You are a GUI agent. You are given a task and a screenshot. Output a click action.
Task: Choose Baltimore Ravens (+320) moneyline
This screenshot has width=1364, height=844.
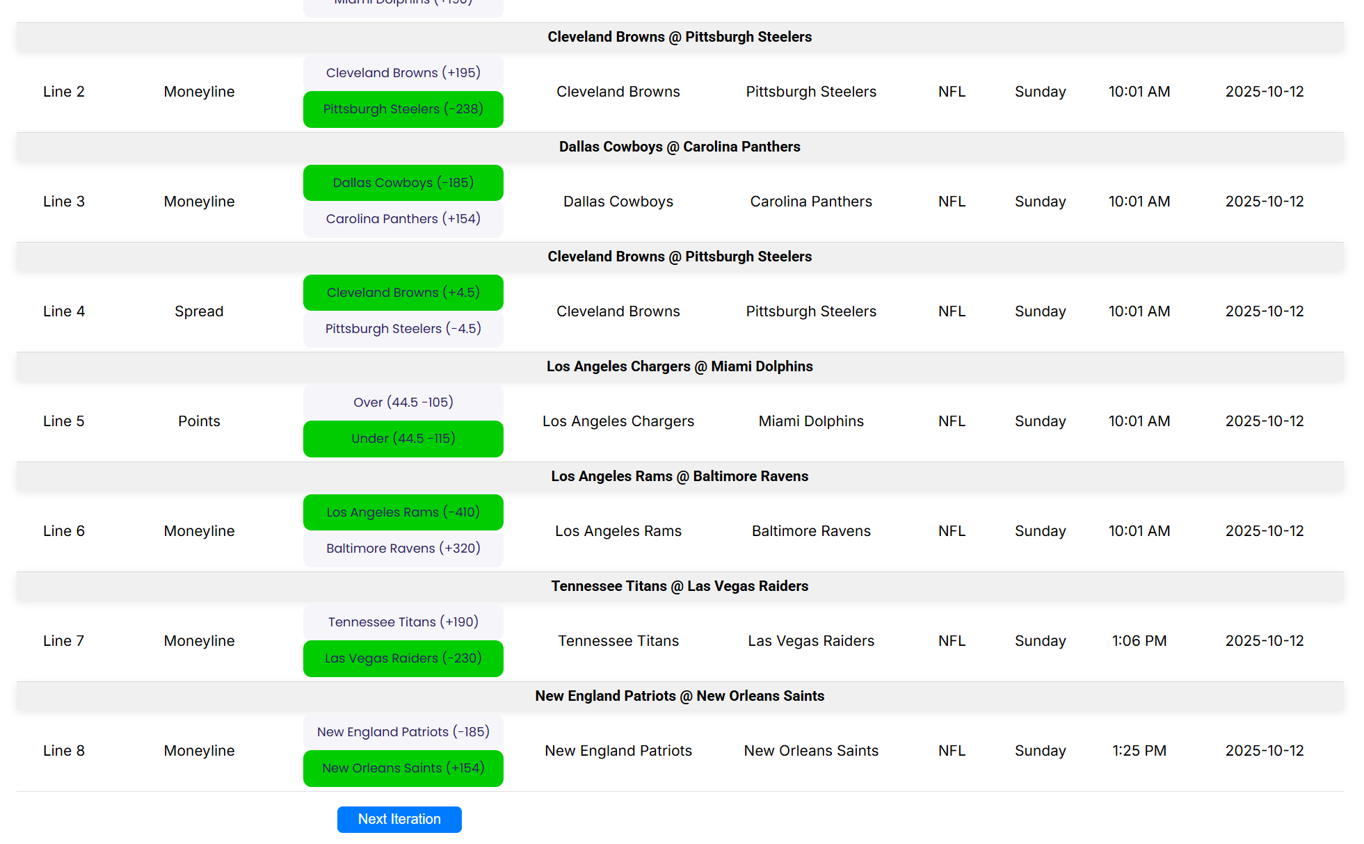point(403,549)
